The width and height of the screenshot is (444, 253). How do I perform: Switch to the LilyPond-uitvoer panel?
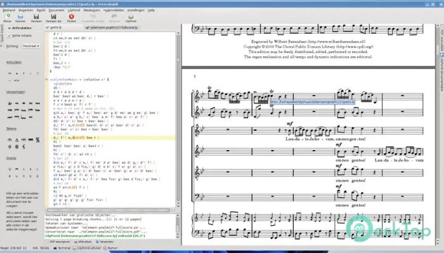pos(87,248)
